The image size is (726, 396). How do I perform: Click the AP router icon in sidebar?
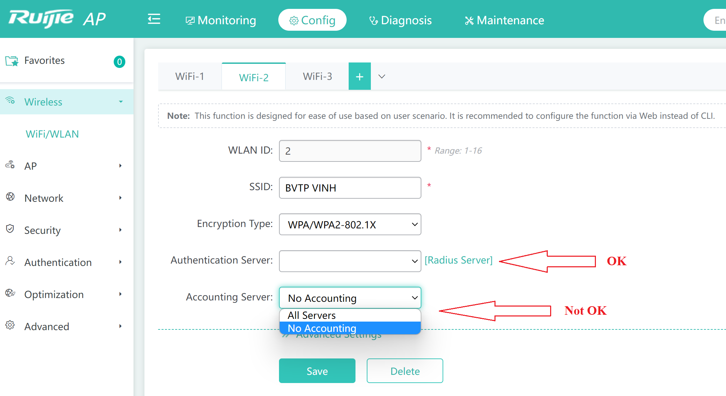pyautogui.click(x=10, y=165)
